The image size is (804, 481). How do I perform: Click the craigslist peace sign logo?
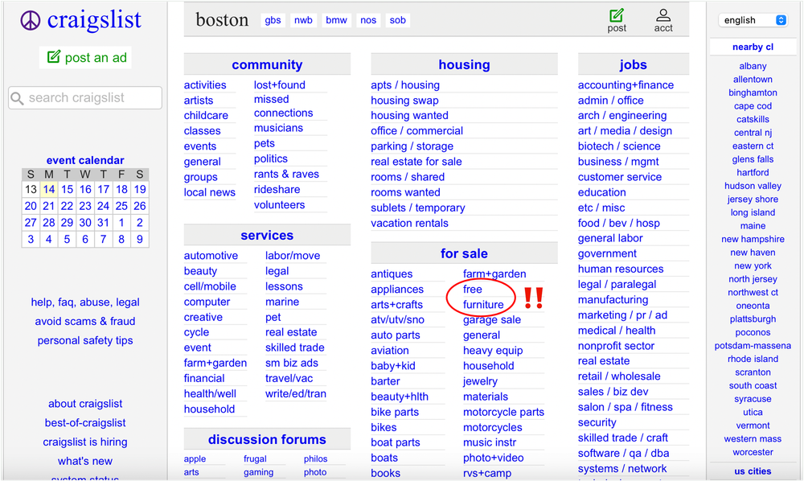click(x=31, y=21)
